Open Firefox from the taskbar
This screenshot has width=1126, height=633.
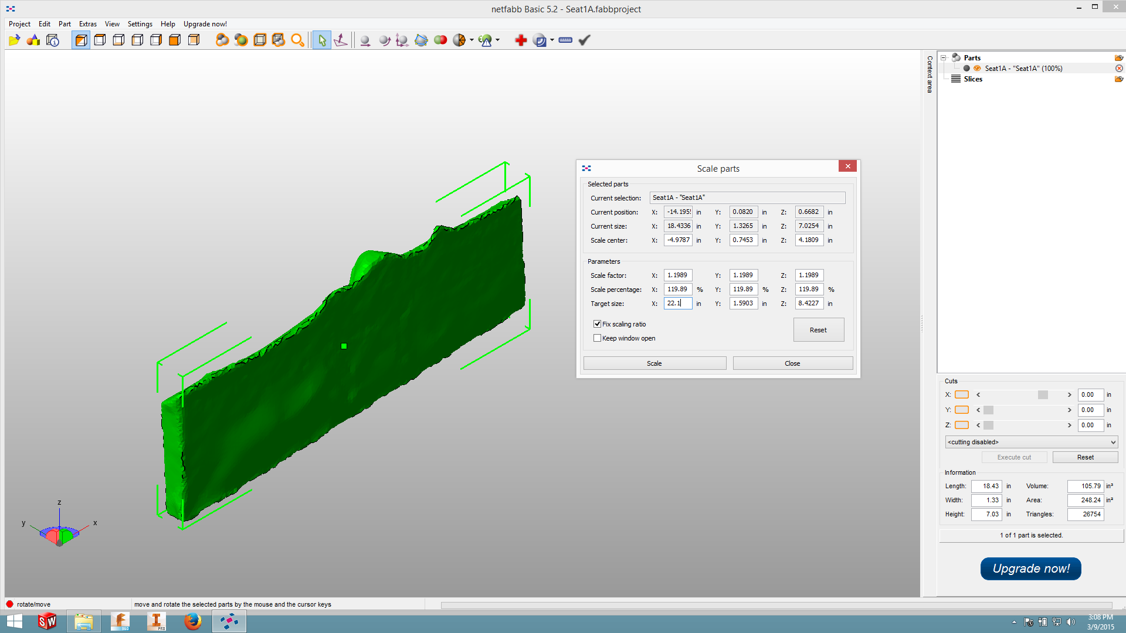pos(192,621)
